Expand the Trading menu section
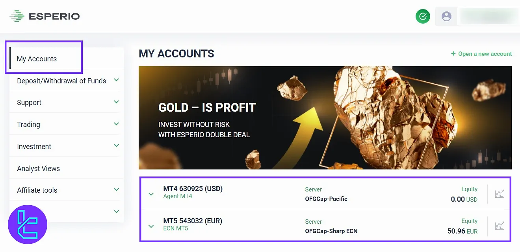 point(116,124)
